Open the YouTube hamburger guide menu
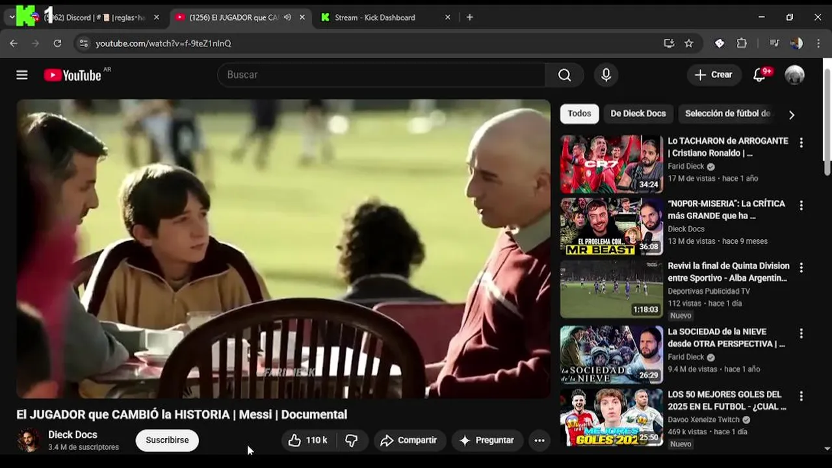This screenshot has height=468, width=832. point(22,75)
